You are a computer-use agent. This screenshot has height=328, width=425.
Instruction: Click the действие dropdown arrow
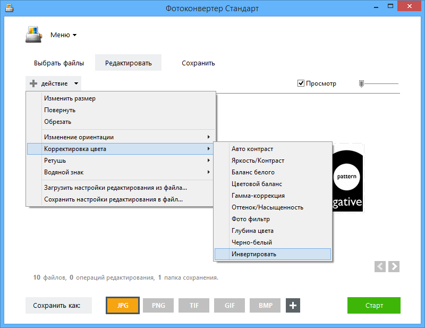(x=76, y=83)
